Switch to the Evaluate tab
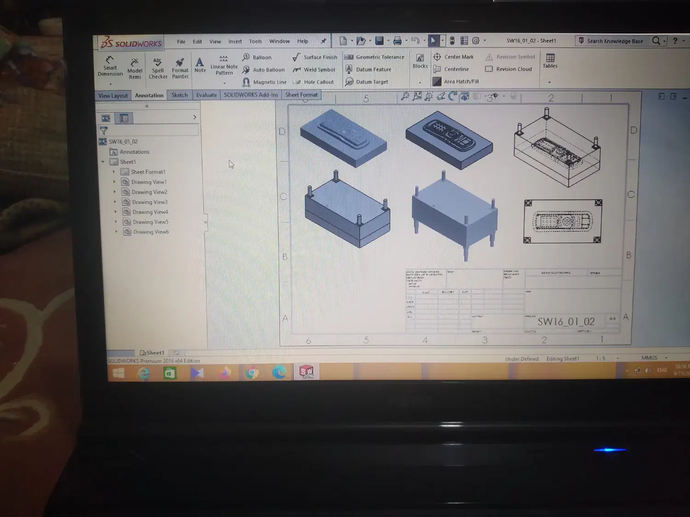 (206, 95)
